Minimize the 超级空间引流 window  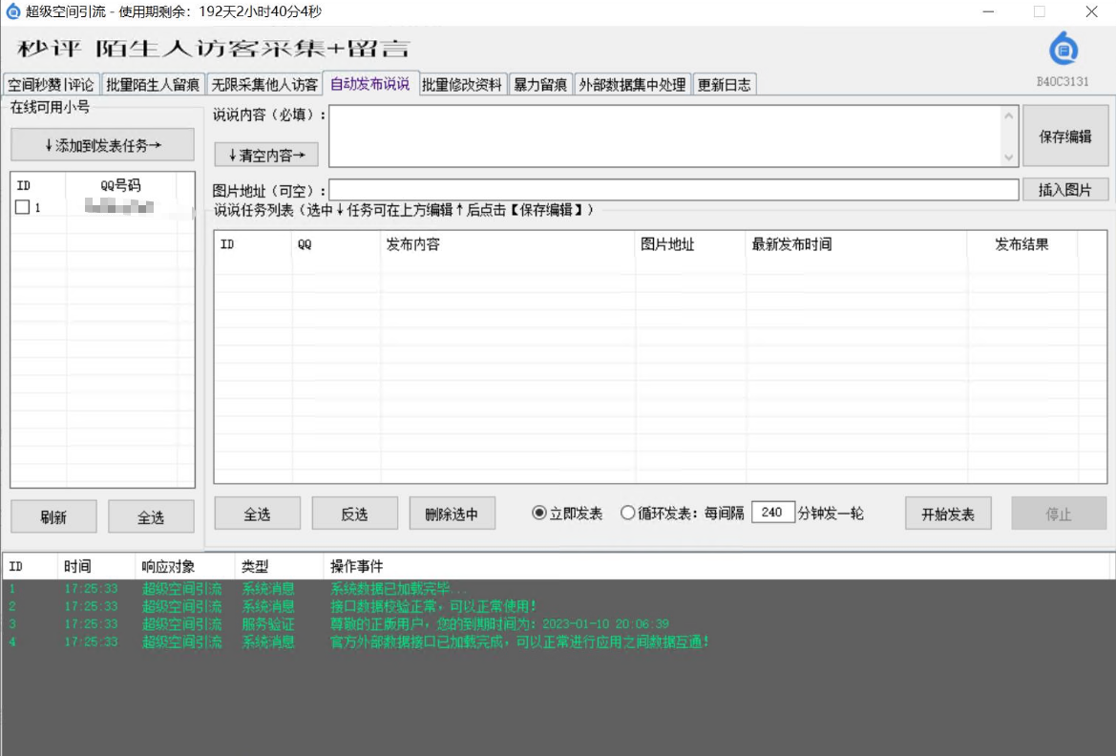988,11
